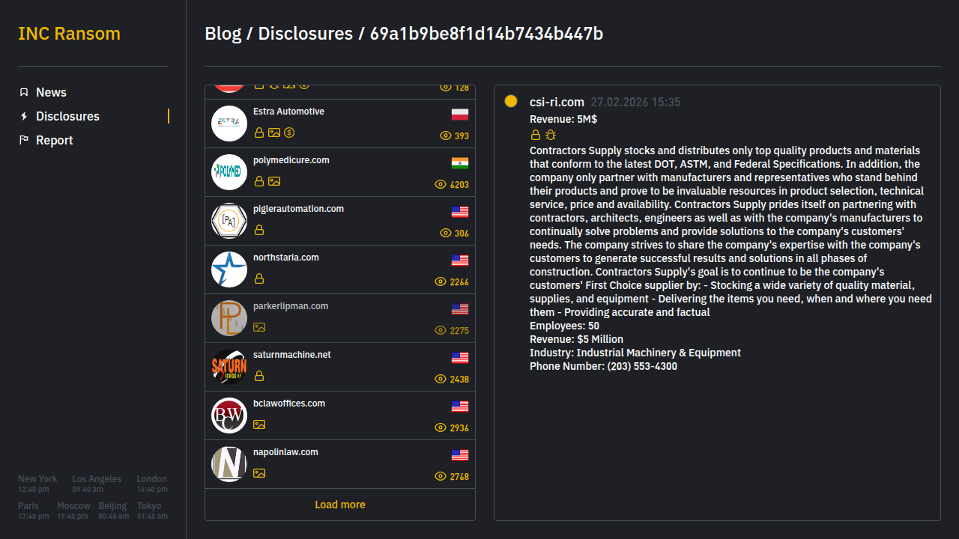
Task: Click the INC Ransom site title
Action: [69, 34]
